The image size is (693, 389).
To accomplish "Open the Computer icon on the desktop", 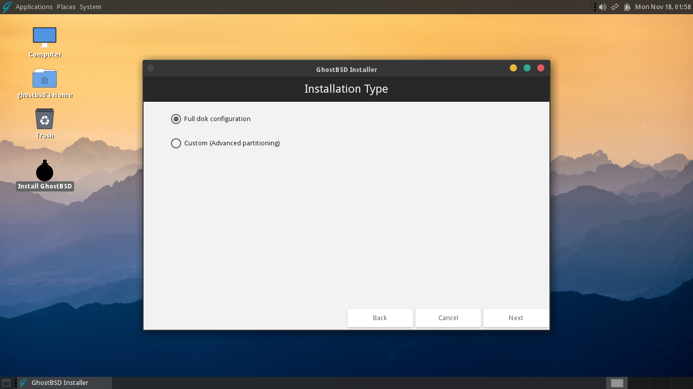I will [45, 37].
